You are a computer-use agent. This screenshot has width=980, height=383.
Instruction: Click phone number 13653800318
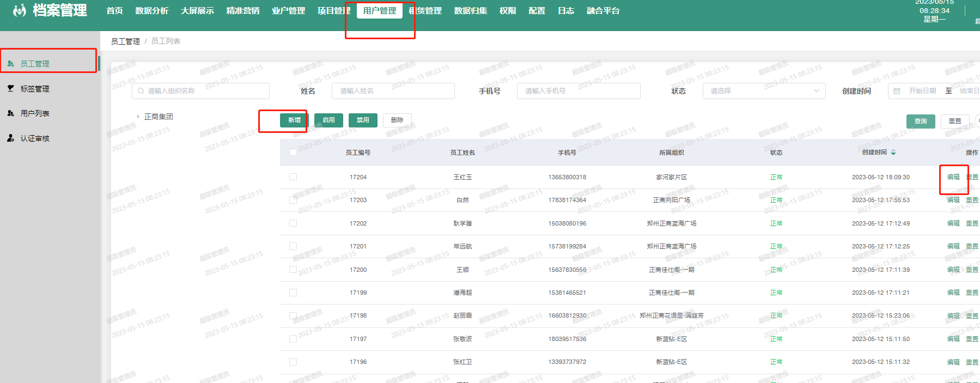(567, 177)
